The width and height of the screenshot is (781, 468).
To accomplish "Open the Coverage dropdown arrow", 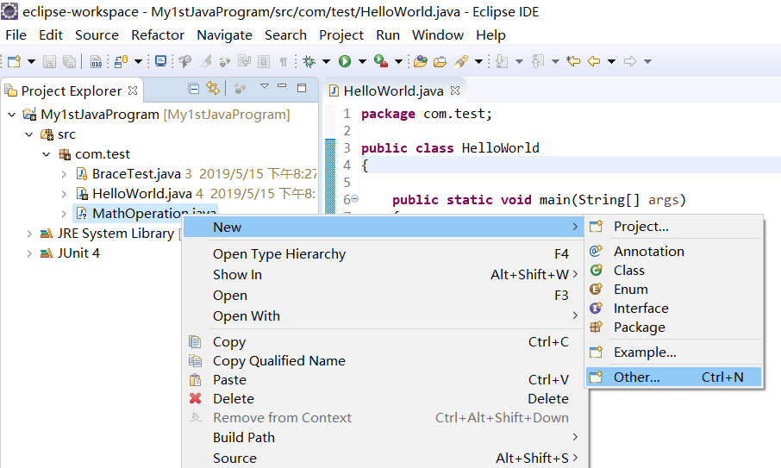I will tap(398, 62).
